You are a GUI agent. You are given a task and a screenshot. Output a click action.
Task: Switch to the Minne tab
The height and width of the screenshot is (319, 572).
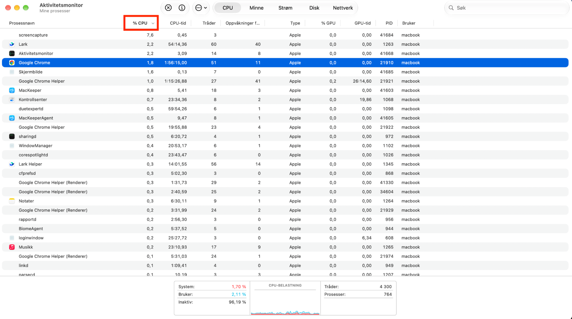256,8
